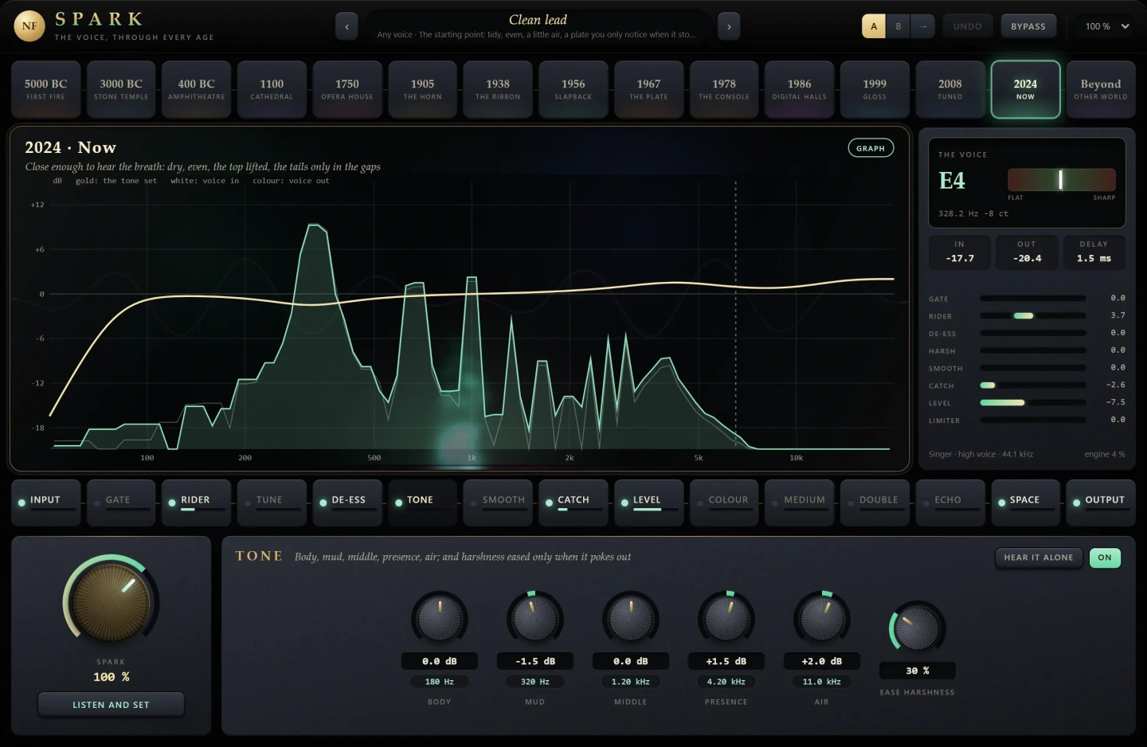Image resolution: width=1147 pixels, height=747 pixels.
Task: Open the Beyond Other World era
Action: click(x=1101, y=89)
